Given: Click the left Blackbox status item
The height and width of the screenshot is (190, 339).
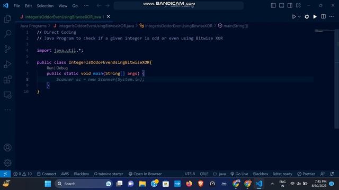Looking at the screenshot, I should 81,174.
